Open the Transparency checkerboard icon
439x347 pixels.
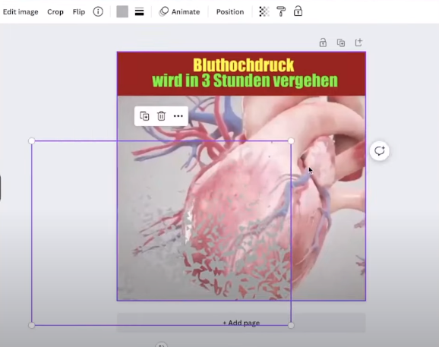[264, 11]
